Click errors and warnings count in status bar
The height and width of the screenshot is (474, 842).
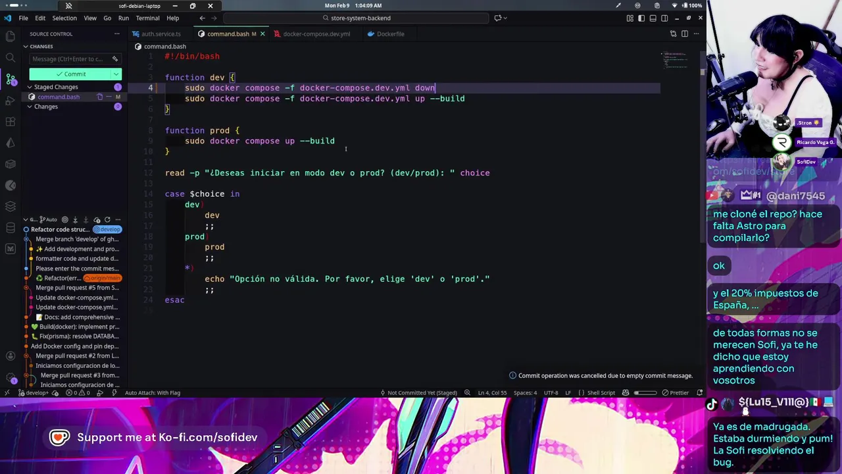(79, 392)
